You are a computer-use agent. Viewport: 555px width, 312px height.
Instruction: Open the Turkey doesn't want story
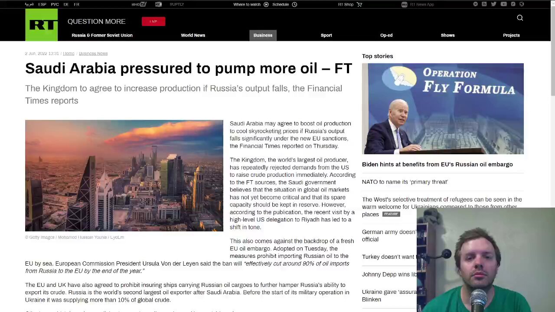pos(389,257)
